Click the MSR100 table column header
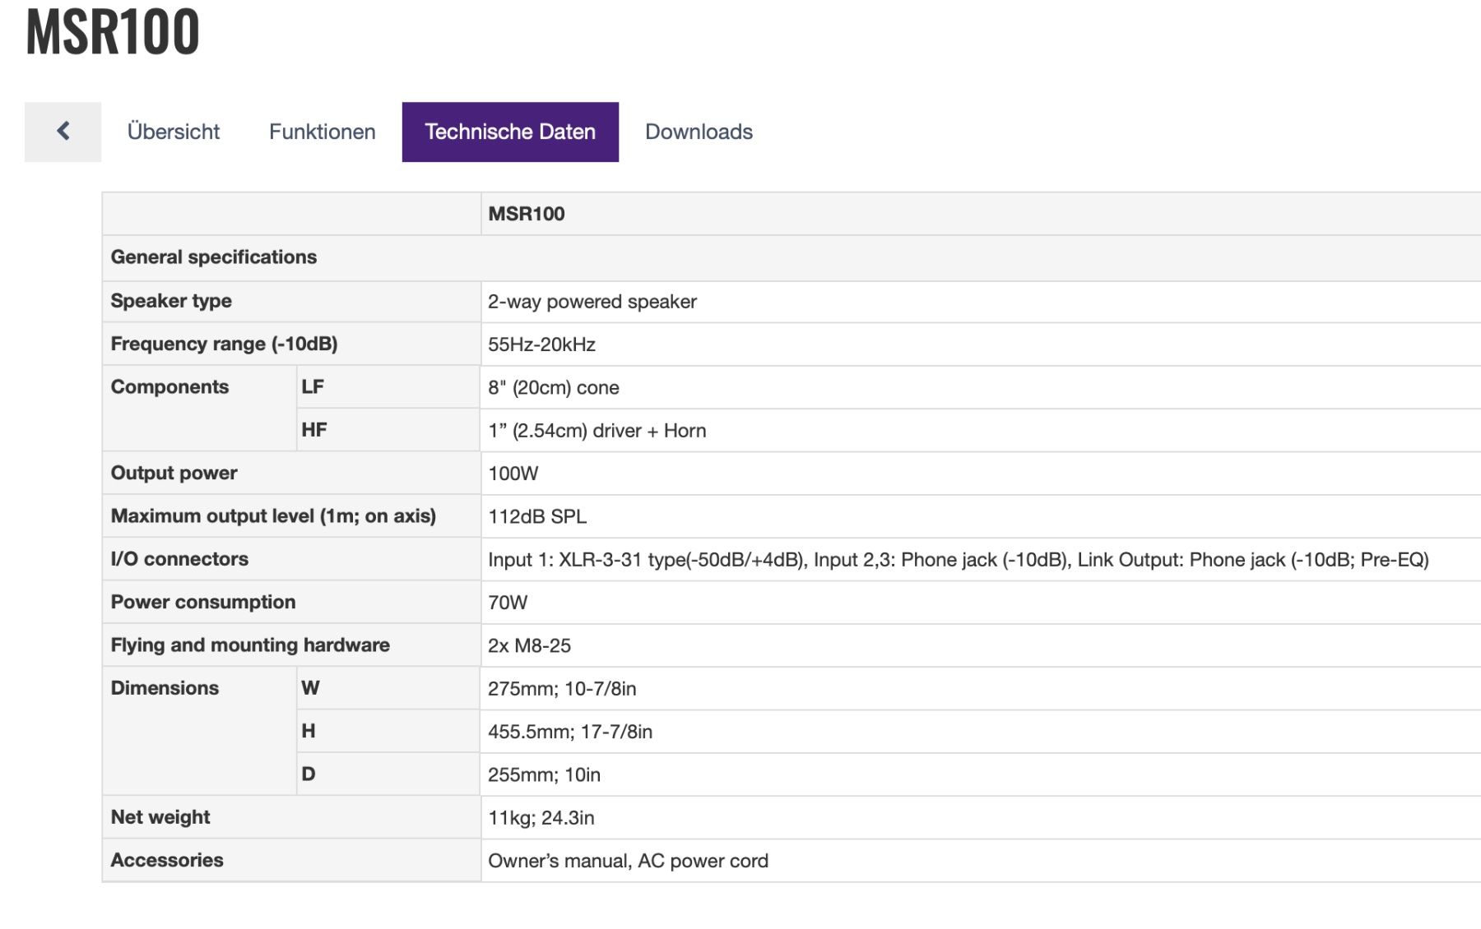 [526, 214]
